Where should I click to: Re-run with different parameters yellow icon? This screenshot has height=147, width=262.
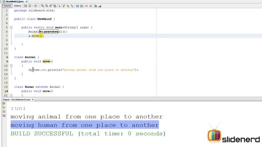point(4,107)
